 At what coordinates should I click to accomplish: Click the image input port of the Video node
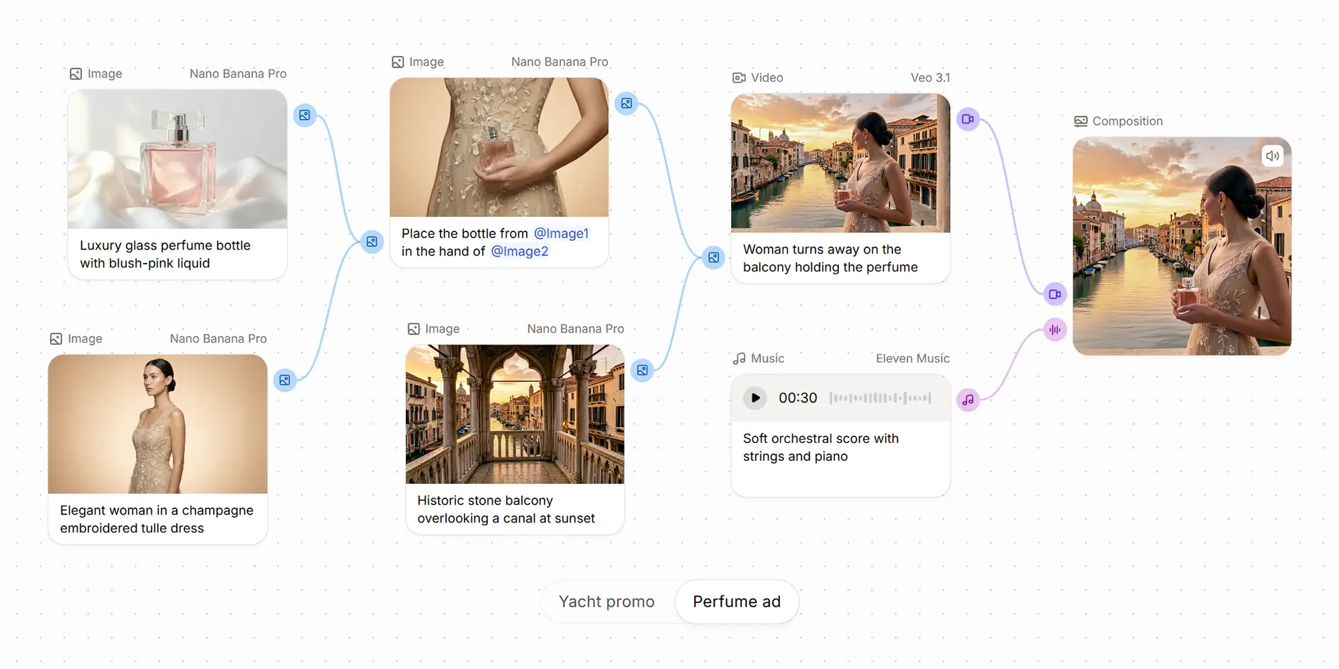(714, 258)
